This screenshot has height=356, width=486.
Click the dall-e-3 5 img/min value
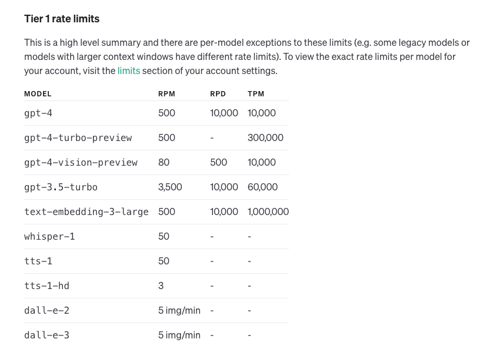pos(179,335)
